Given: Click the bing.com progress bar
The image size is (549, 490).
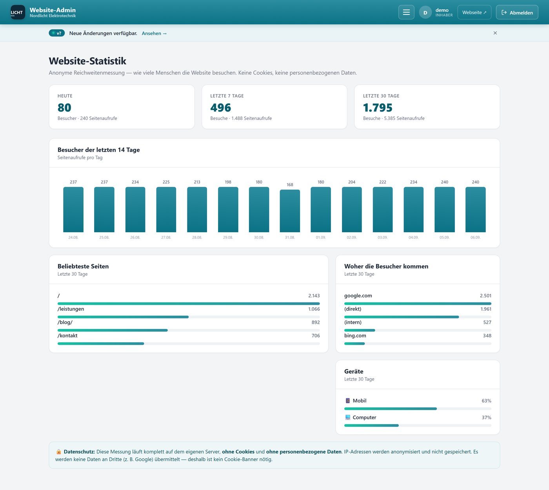Looking at the screenshot, I should coord(418,344).
